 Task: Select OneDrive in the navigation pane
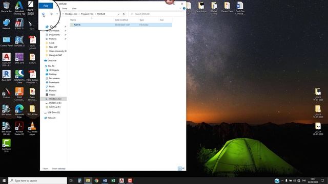point(52,60)
